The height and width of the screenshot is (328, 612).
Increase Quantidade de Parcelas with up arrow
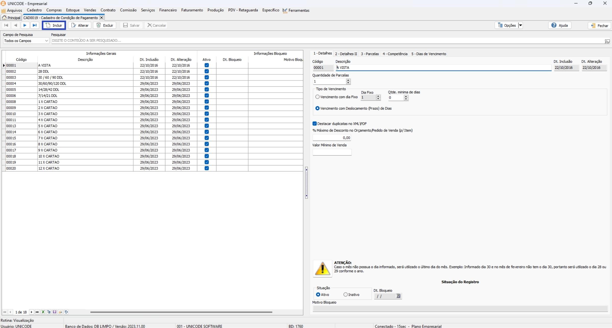coord(348,80)
